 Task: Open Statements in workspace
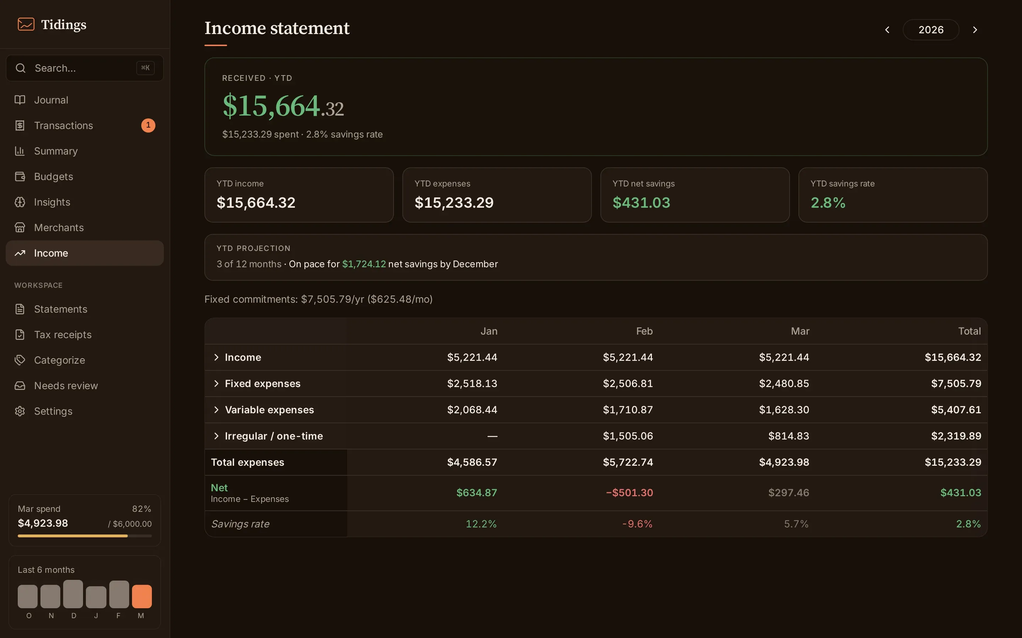coord(84,309)
